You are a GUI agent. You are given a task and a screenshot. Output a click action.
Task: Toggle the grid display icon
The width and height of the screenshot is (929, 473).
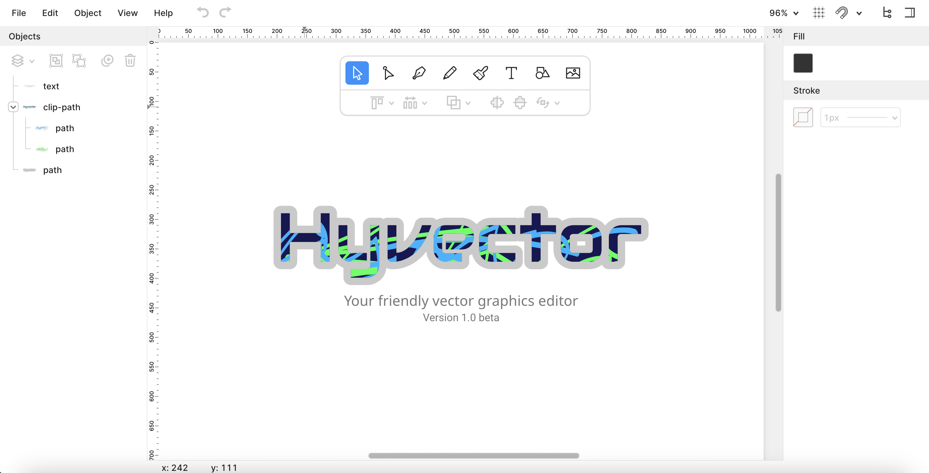coord(819,13)
